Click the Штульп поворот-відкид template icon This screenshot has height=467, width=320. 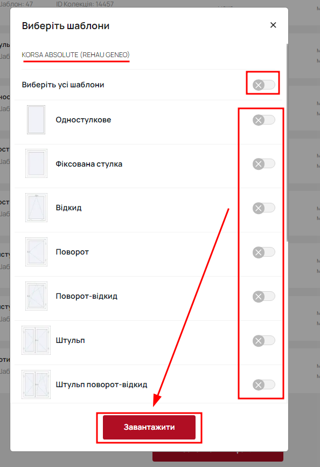click(x=36, y=384)
